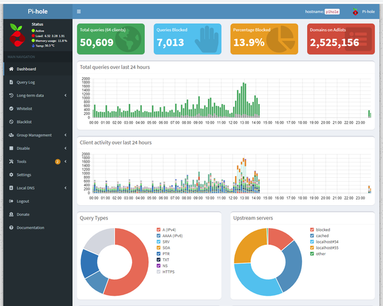Click the Donate icon

coord(11,214)
